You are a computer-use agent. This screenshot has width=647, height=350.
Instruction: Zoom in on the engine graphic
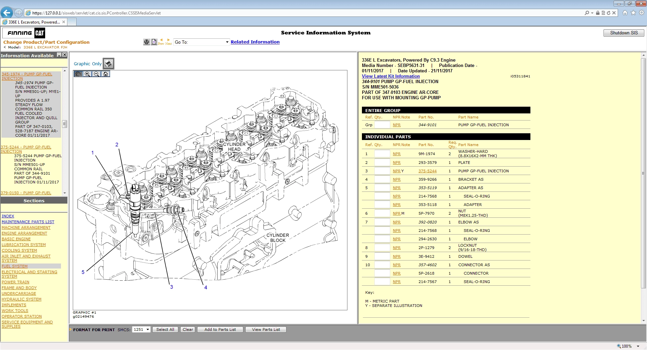point(87,74)
